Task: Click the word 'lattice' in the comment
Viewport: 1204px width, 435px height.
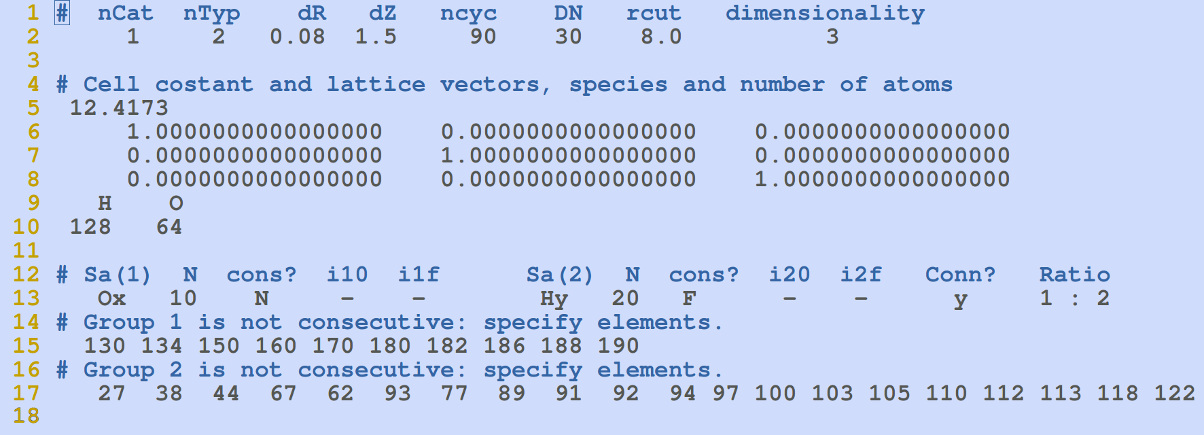Action: pyautogui.click(x=376, y=84)
